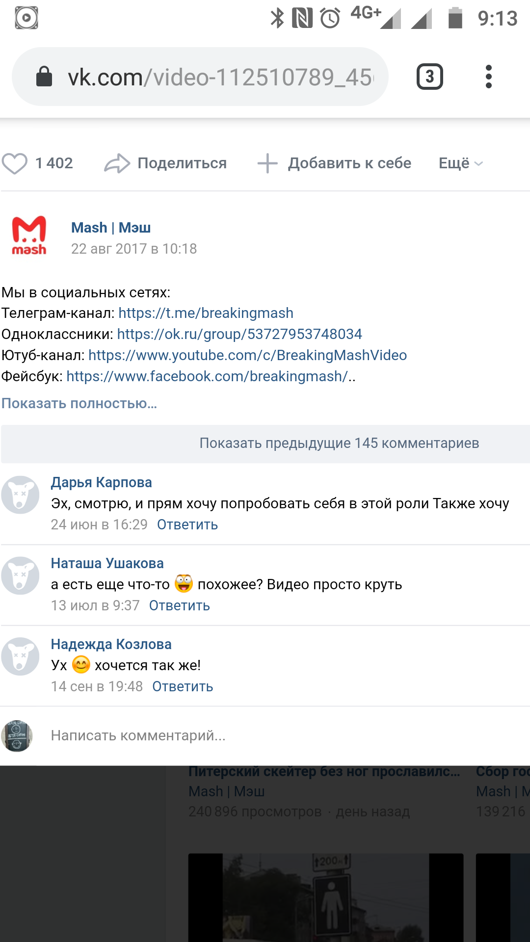Open Дарья Карпова's profile avatar
530x942 pixels.
tap(20, 495)
